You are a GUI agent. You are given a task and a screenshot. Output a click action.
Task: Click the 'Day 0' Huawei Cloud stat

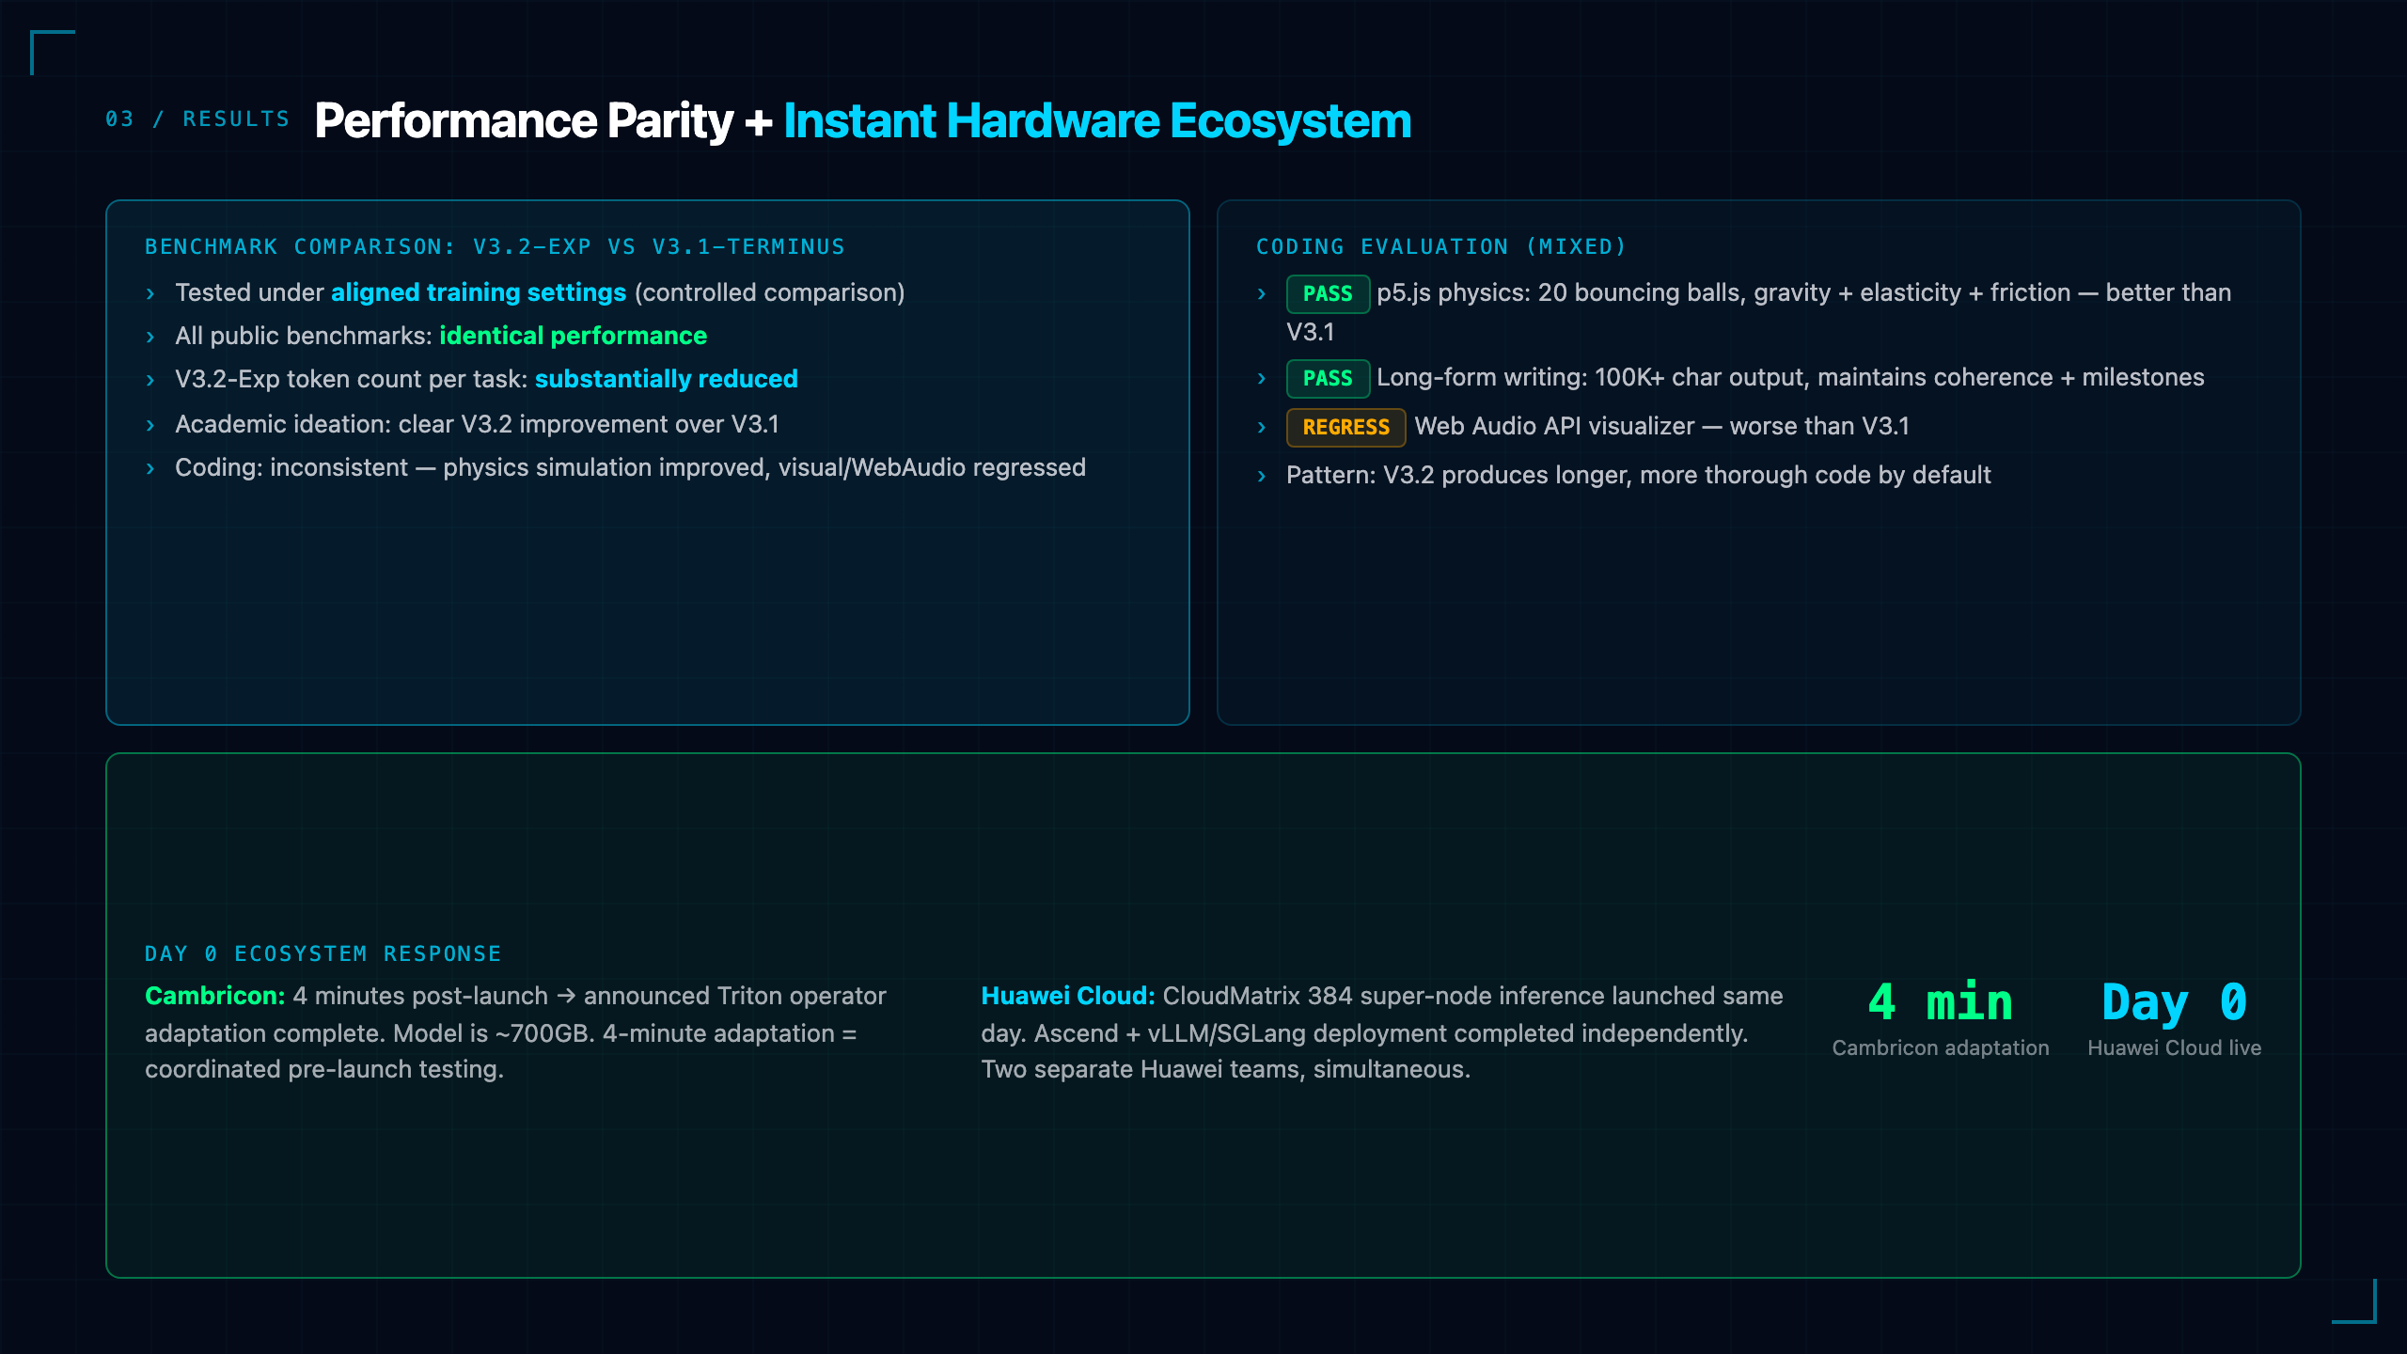click(x=2175, y=1002)
